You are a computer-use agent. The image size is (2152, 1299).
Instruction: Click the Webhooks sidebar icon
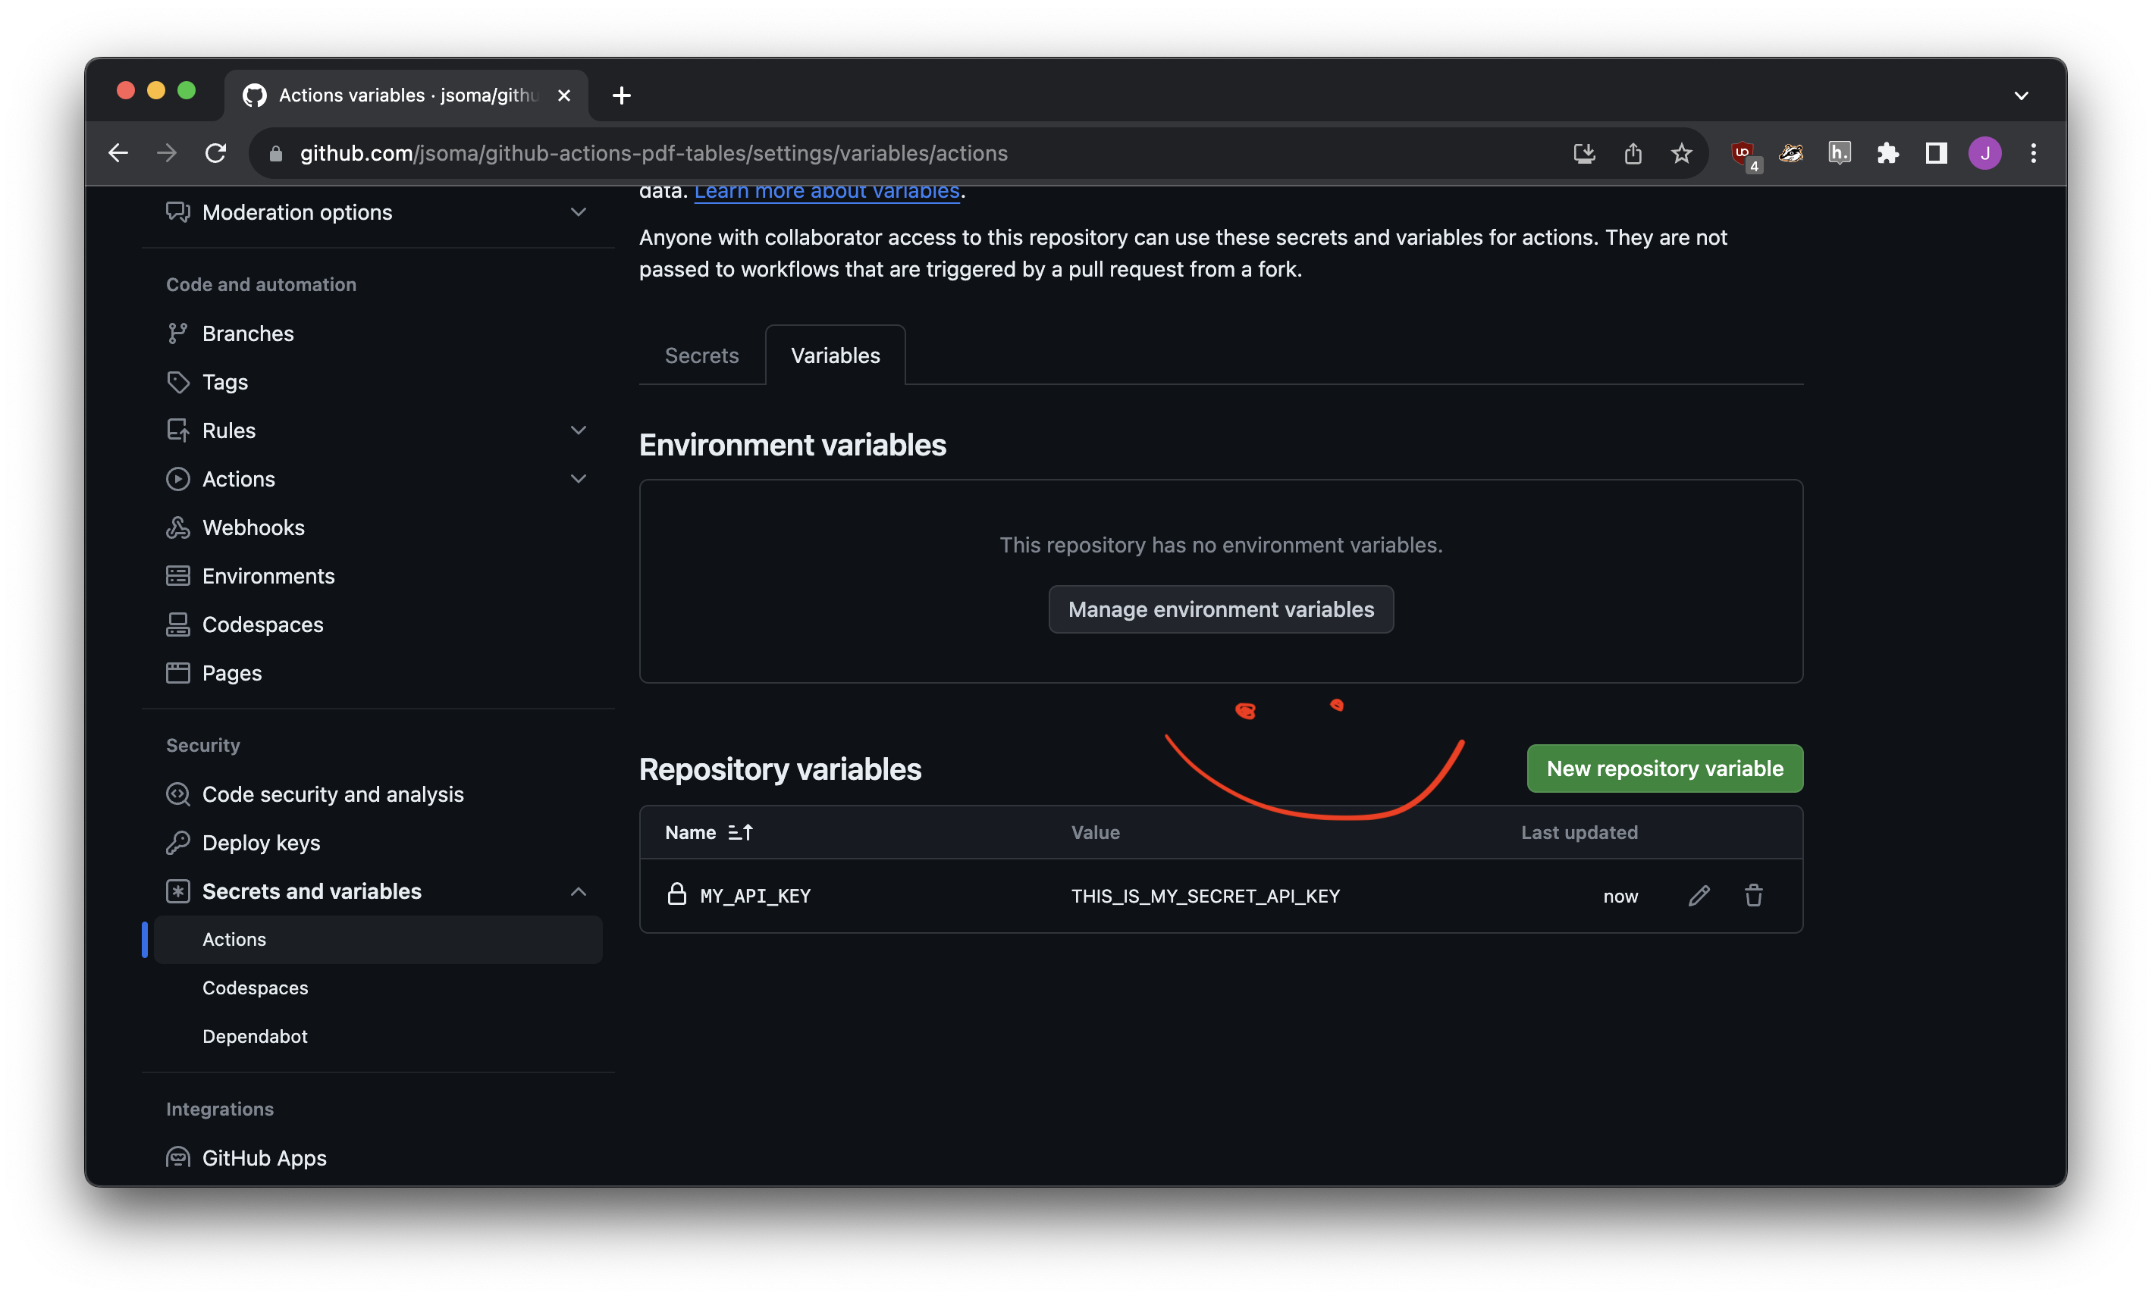tap(178, 527)
